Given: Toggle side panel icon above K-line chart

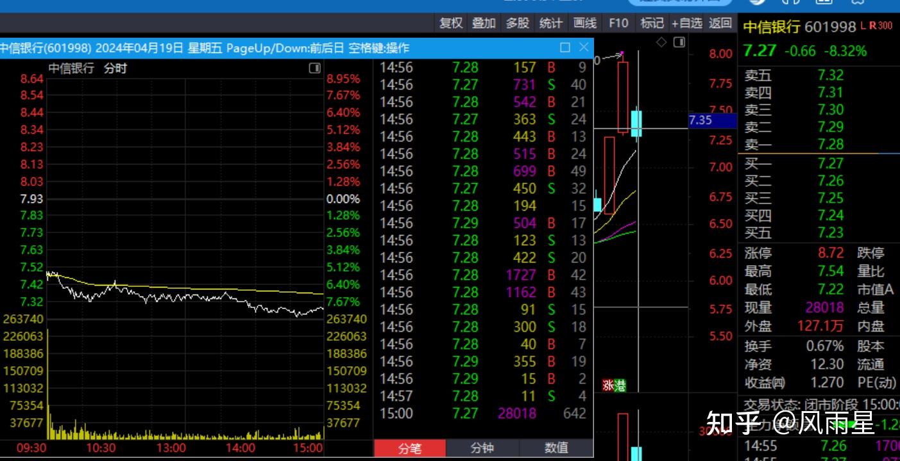Looking at the screenshot, I should pos(679,42).
